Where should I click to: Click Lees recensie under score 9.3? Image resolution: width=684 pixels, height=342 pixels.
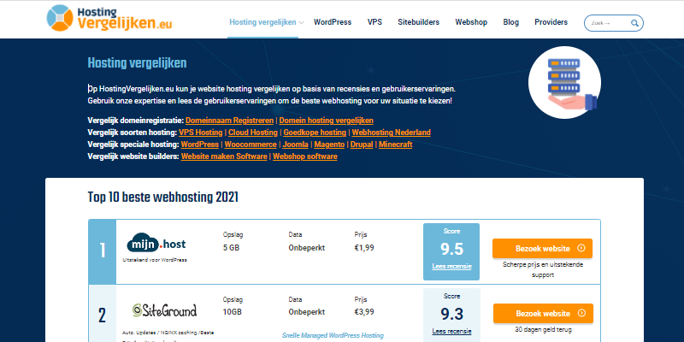point(451,332)
